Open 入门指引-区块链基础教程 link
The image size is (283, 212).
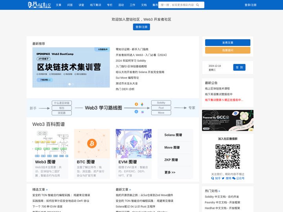coord(131,66)
